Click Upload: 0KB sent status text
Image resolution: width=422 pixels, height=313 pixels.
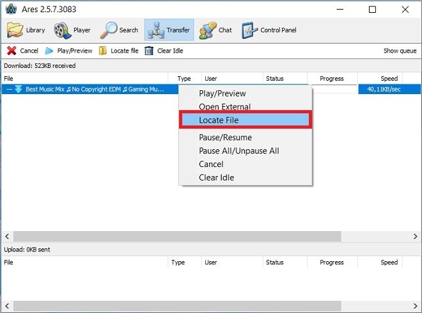(x=27, y=250)
